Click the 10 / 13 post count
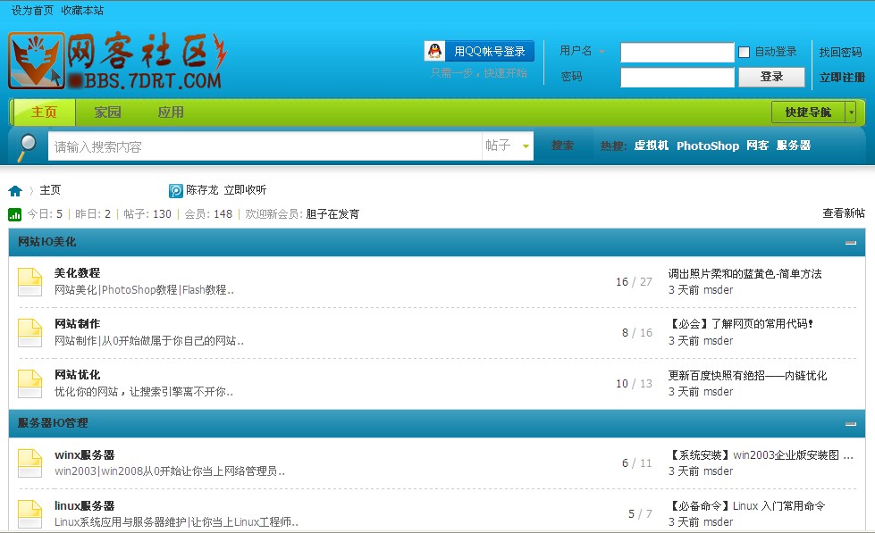 (634, 384)
